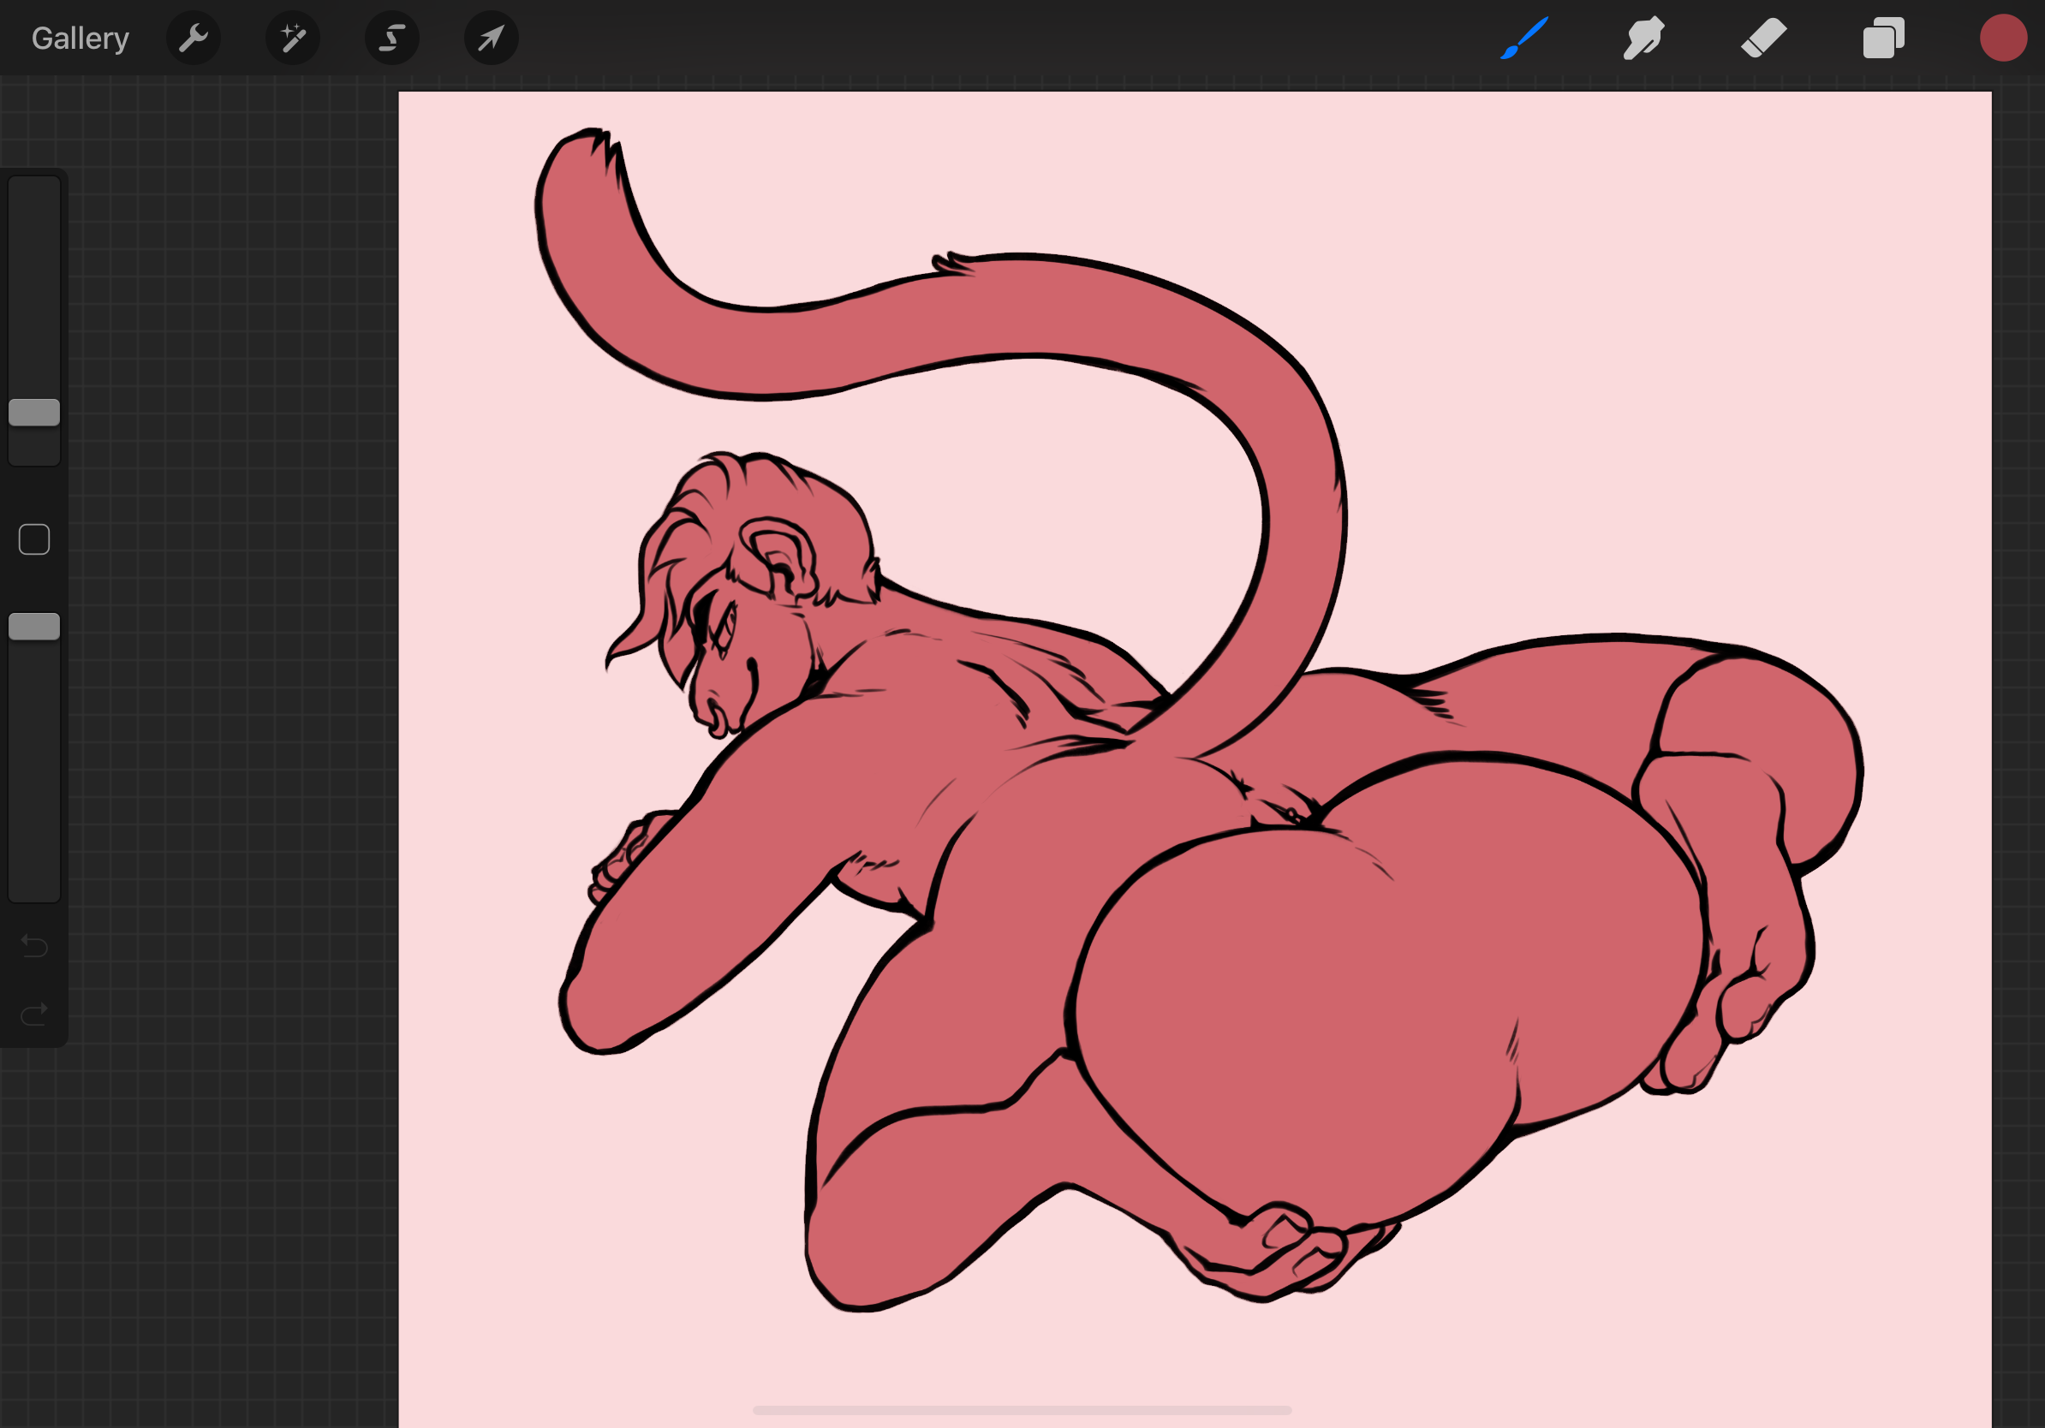The height and width of the screenshot is (1428, 2045).
Task: Select the Smudge finger tool
Action: pyautogui.click(x=1643, y=39)
